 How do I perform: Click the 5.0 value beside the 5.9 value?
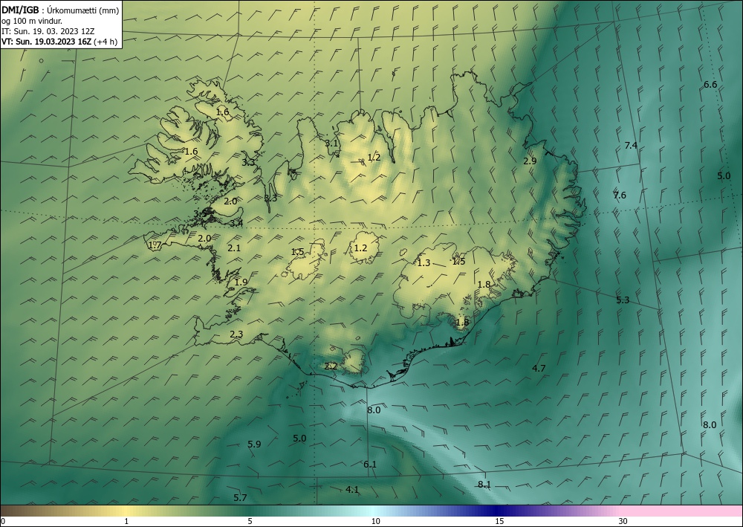pyautogui.click(x=299, y=439)
